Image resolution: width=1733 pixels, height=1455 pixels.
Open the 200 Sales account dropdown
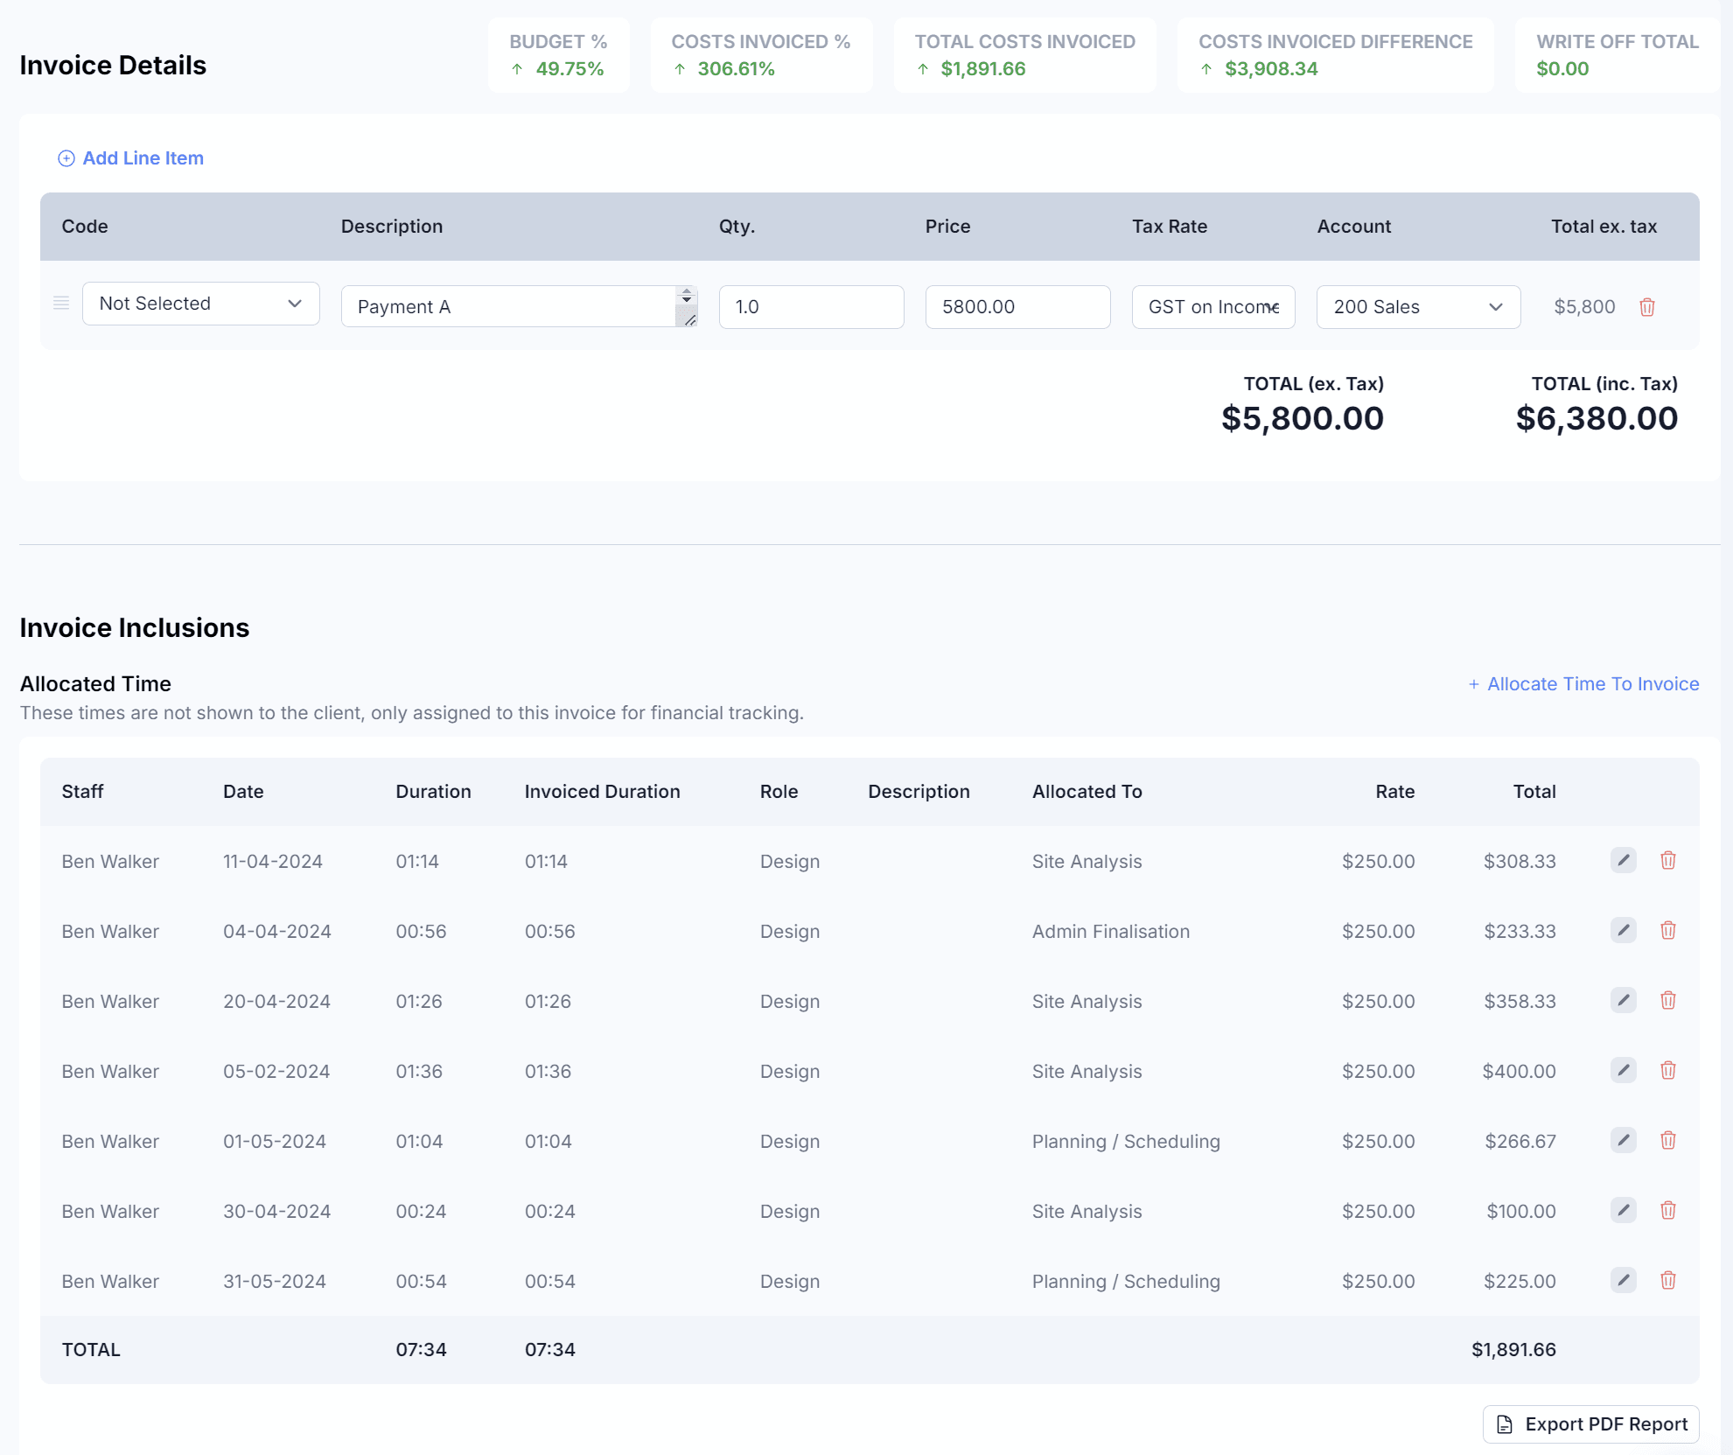point(1418,307)
